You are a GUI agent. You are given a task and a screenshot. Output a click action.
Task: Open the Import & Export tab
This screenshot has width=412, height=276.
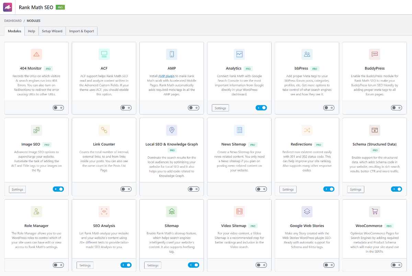coord(81,31)
